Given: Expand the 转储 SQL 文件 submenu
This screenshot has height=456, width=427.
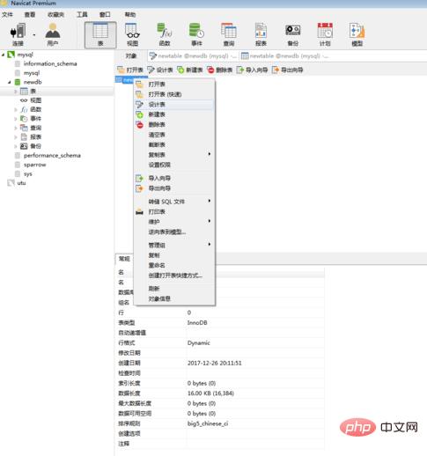Looking at the screenshot, I should coord(174,202).
